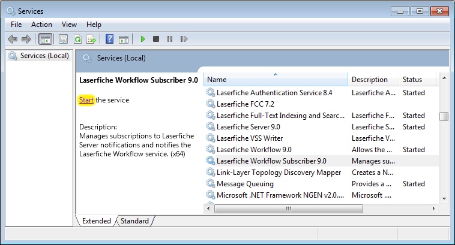The width and height of the screenshot is (455, 245).
Task: Click the Back arrow in toolbar
Action: [x=13, y=39]
